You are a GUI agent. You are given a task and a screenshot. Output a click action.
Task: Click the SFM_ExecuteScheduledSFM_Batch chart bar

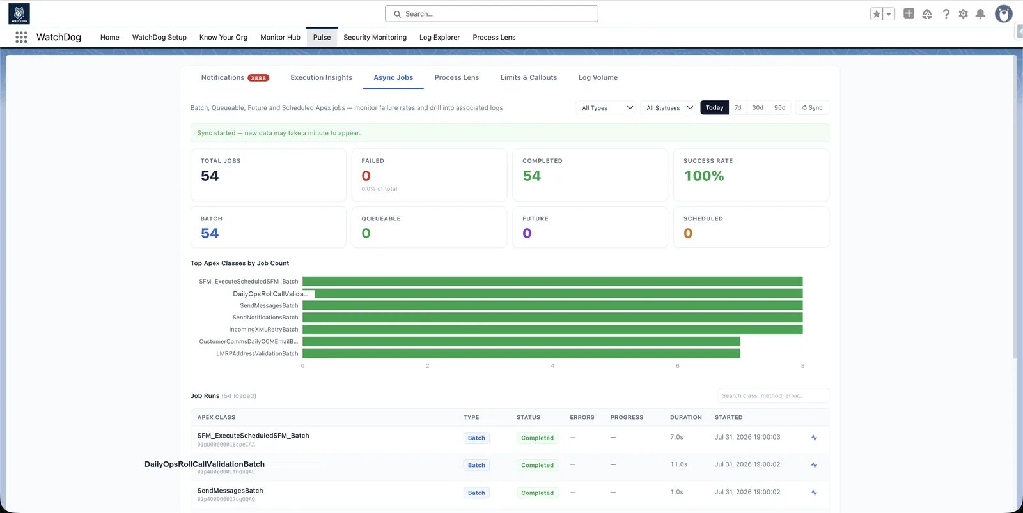click(x=552, y=281)
